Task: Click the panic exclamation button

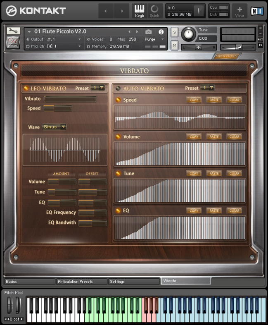Action: click(199, 11)
